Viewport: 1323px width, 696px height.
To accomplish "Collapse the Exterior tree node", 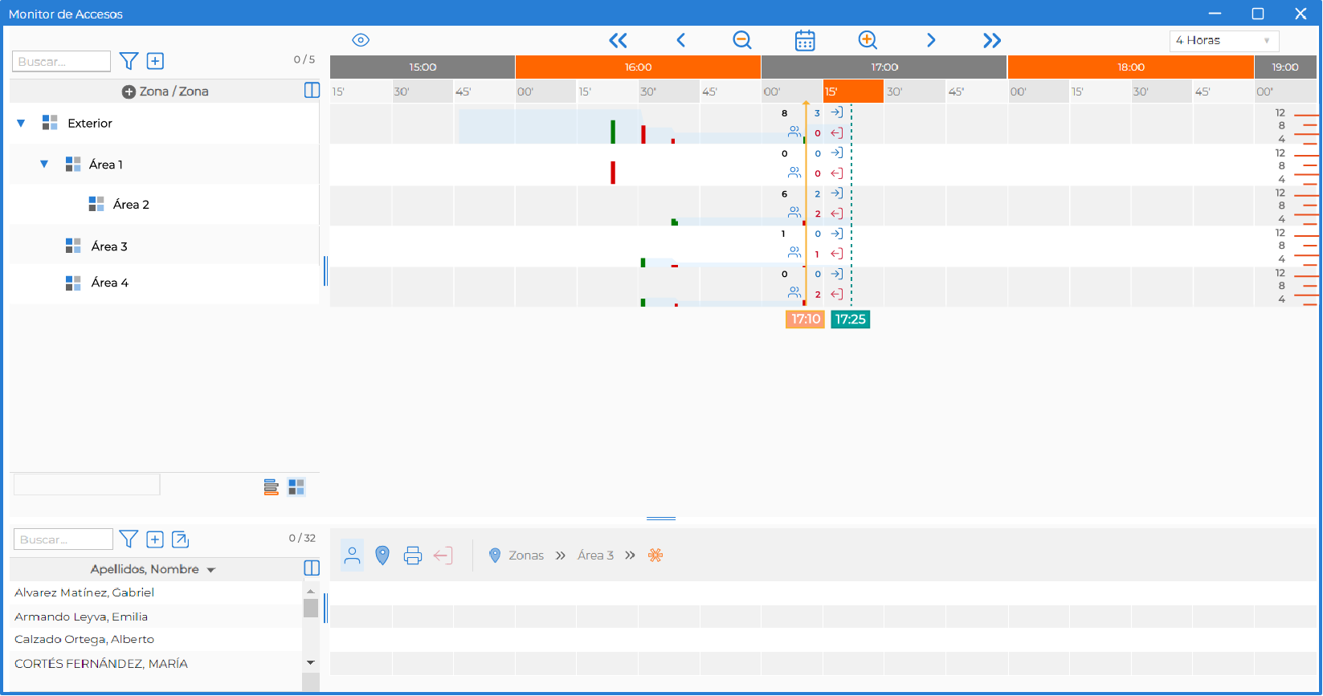I will pyautogui.click(x=21, y=123).
